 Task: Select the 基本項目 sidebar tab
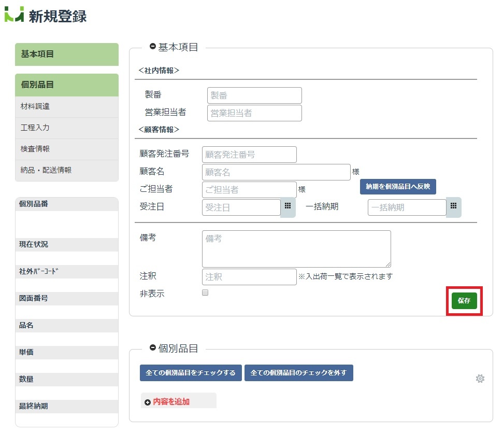tap(67, 54)
